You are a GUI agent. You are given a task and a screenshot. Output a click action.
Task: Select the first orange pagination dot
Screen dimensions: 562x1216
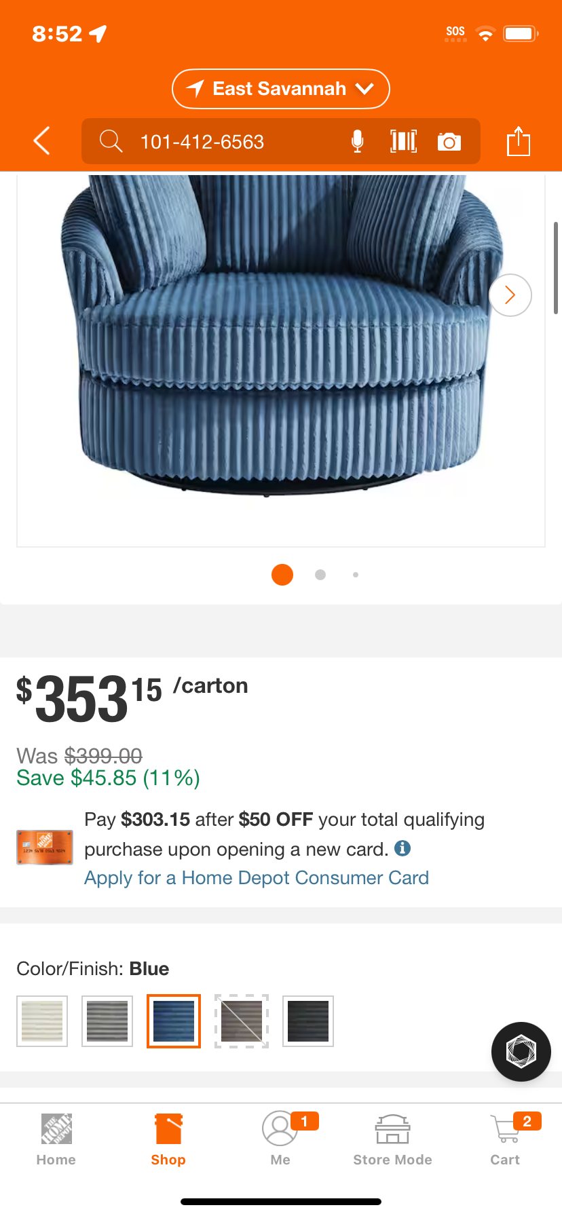point(282,575)
